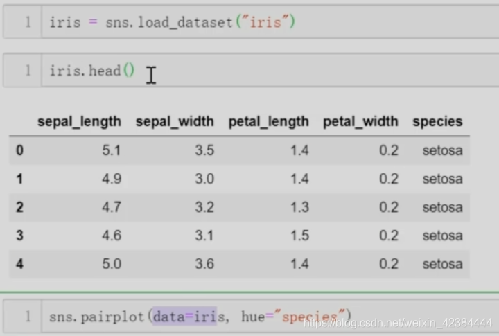Click line number 1 of iris.head() cell
Image resolution: width=499 pixels, height=336 pixels.
pyautogui.click(x=28, y=71)
